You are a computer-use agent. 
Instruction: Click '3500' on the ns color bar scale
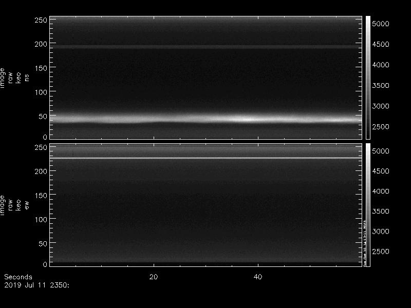pyautogui.click(x=381, y=85)
